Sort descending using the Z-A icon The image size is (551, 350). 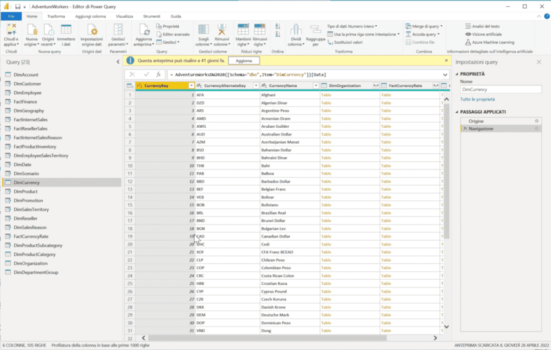(x=277, y=34)
